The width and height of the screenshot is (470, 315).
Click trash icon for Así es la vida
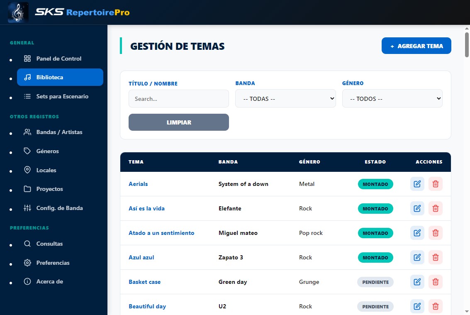[435, 208]
